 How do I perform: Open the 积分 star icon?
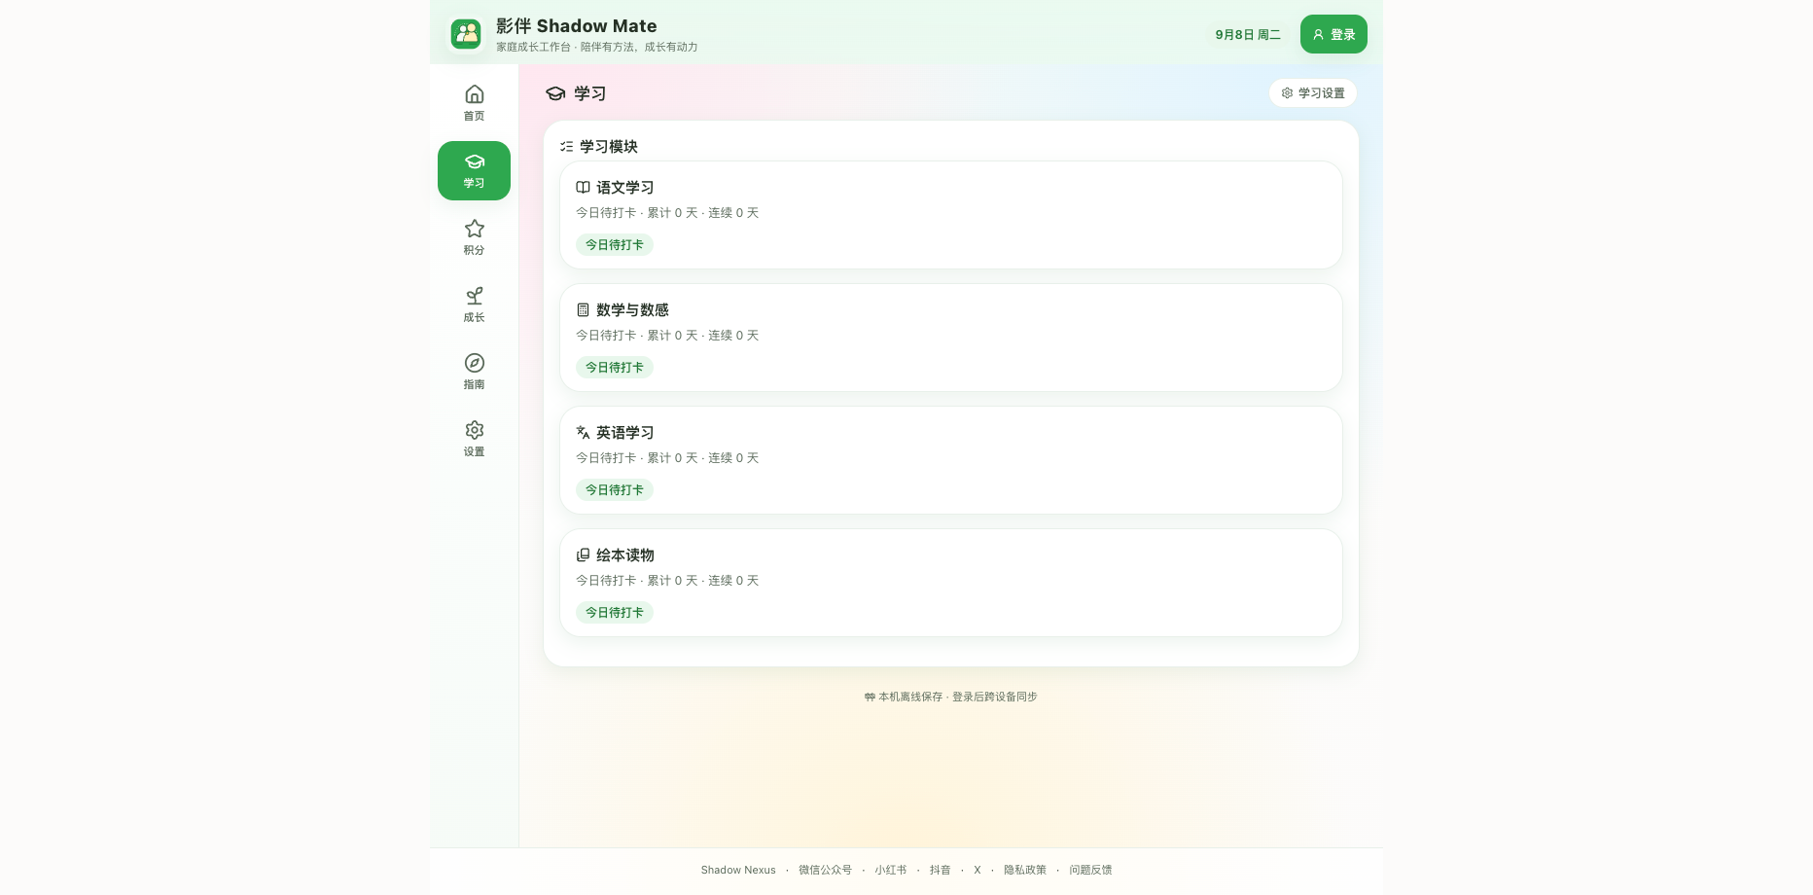pos(474,229)
